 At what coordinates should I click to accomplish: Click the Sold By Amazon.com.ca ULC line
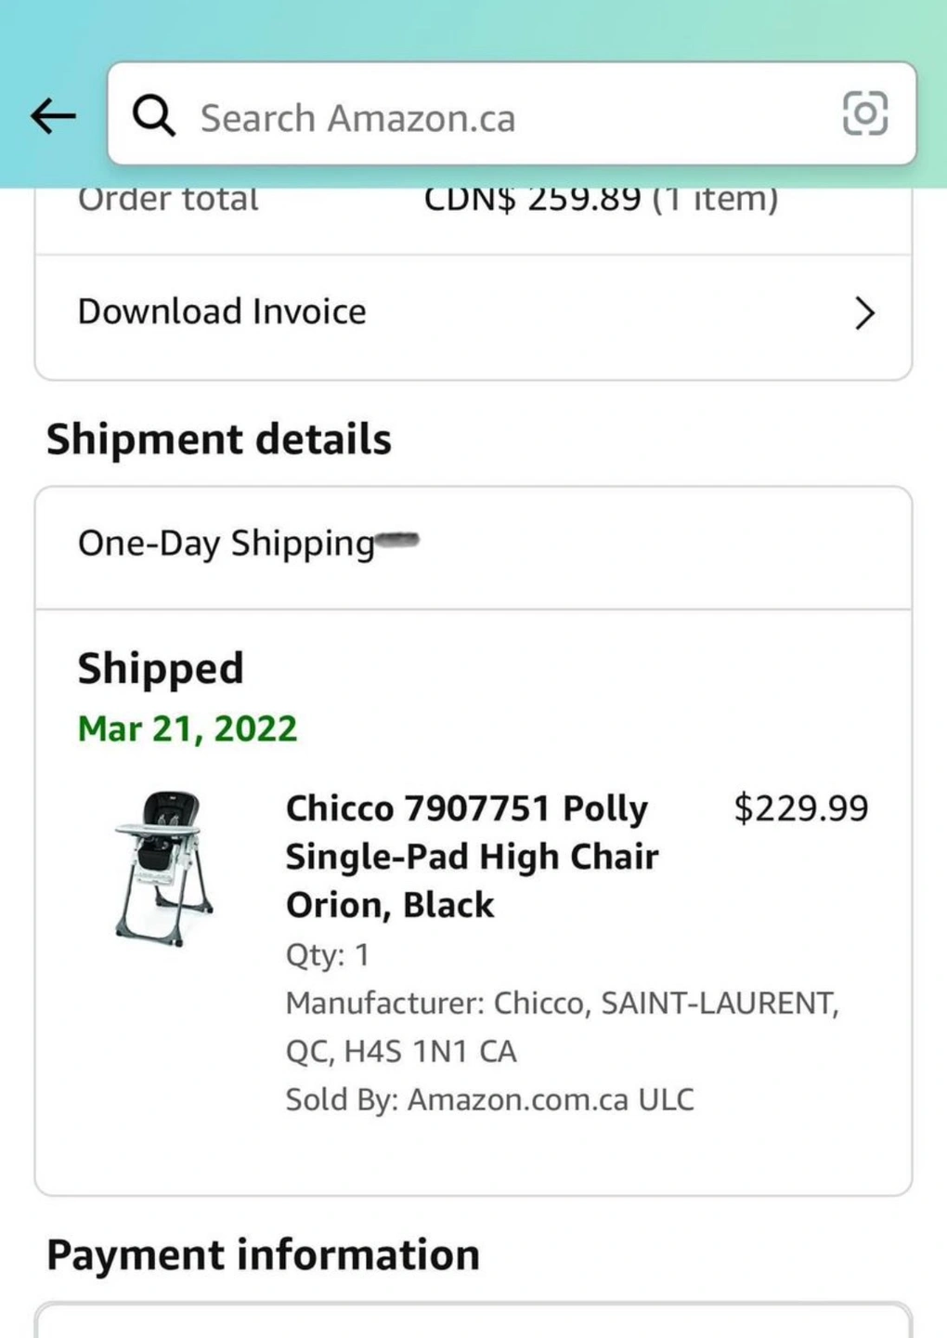[x=489, y=1100]
